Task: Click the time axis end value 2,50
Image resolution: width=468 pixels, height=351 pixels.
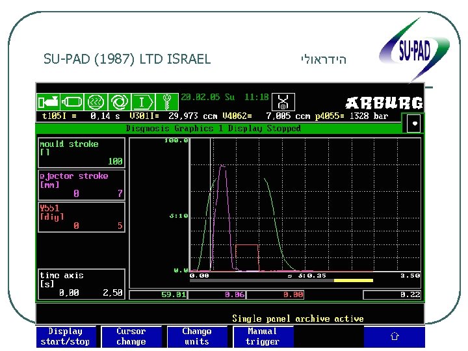Action: [112, 292]
